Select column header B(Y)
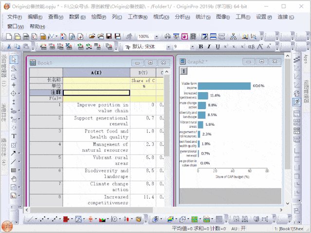 pos(143,73)
